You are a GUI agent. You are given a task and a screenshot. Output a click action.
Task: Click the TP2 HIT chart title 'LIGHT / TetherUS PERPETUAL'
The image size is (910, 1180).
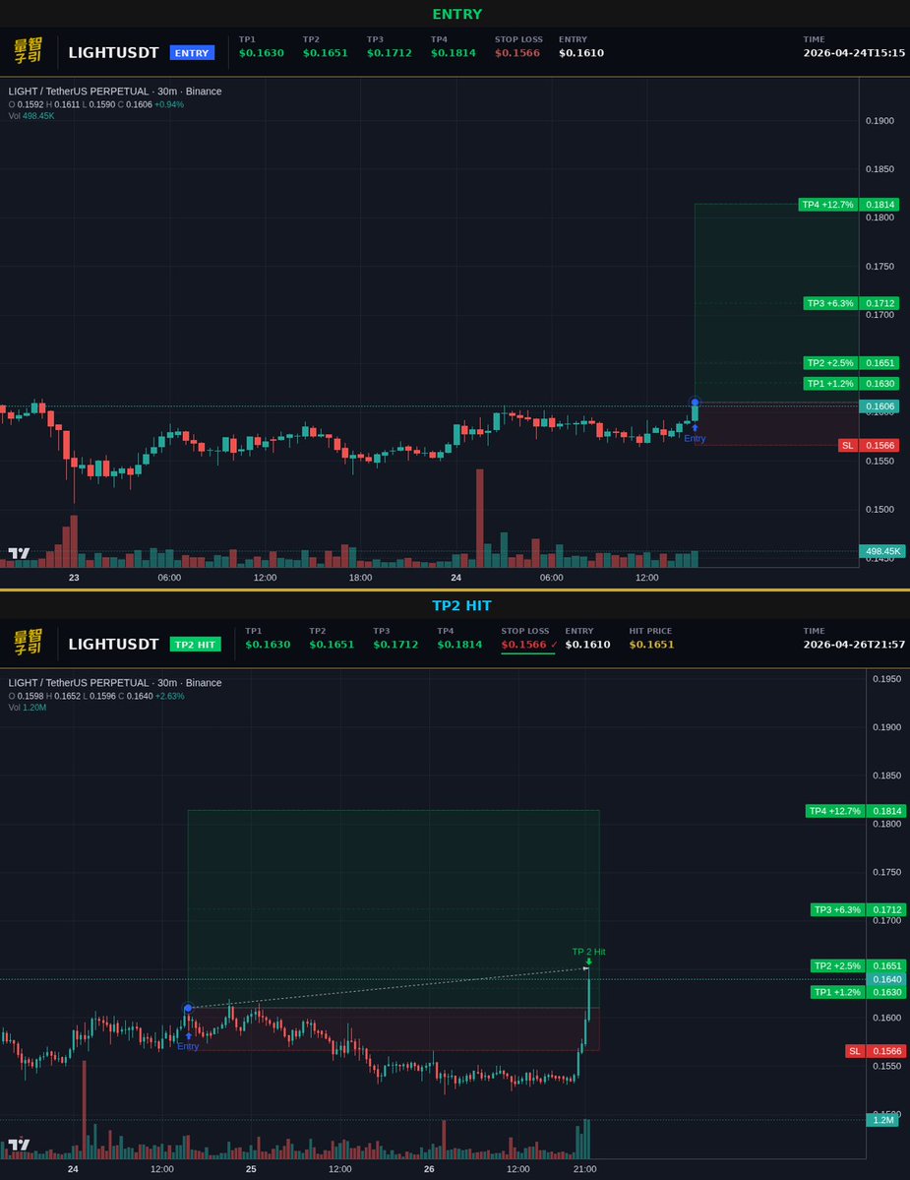(x=79, y=683)
